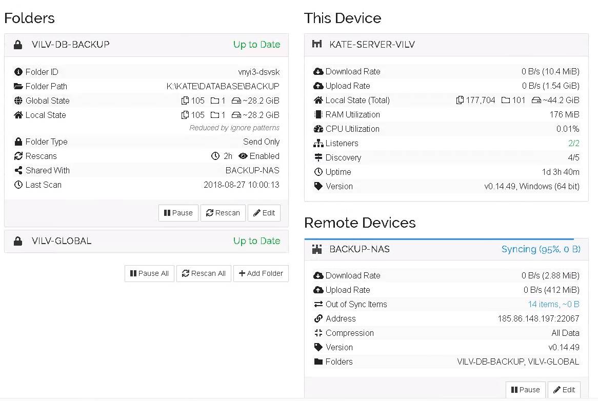Click the lock icon beside VILV-GLOBAL
598x401 pixels.
pyautogui.click(x=18, y=241)
